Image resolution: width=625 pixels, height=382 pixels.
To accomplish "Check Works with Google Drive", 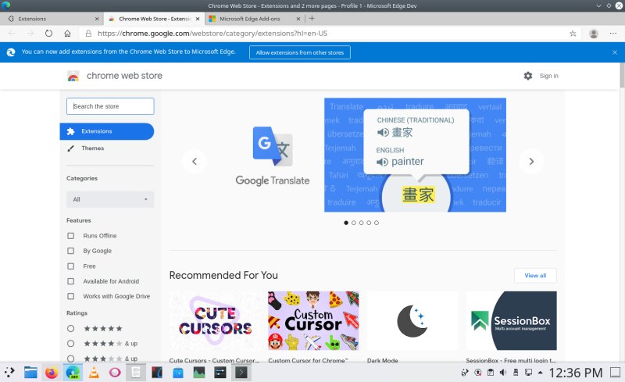I will tap(70, 296).
